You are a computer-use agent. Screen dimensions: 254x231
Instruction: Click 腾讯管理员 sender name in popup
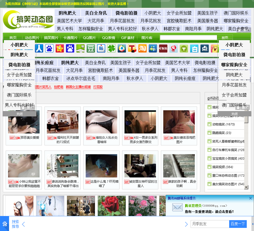click(x=193, y=206)
